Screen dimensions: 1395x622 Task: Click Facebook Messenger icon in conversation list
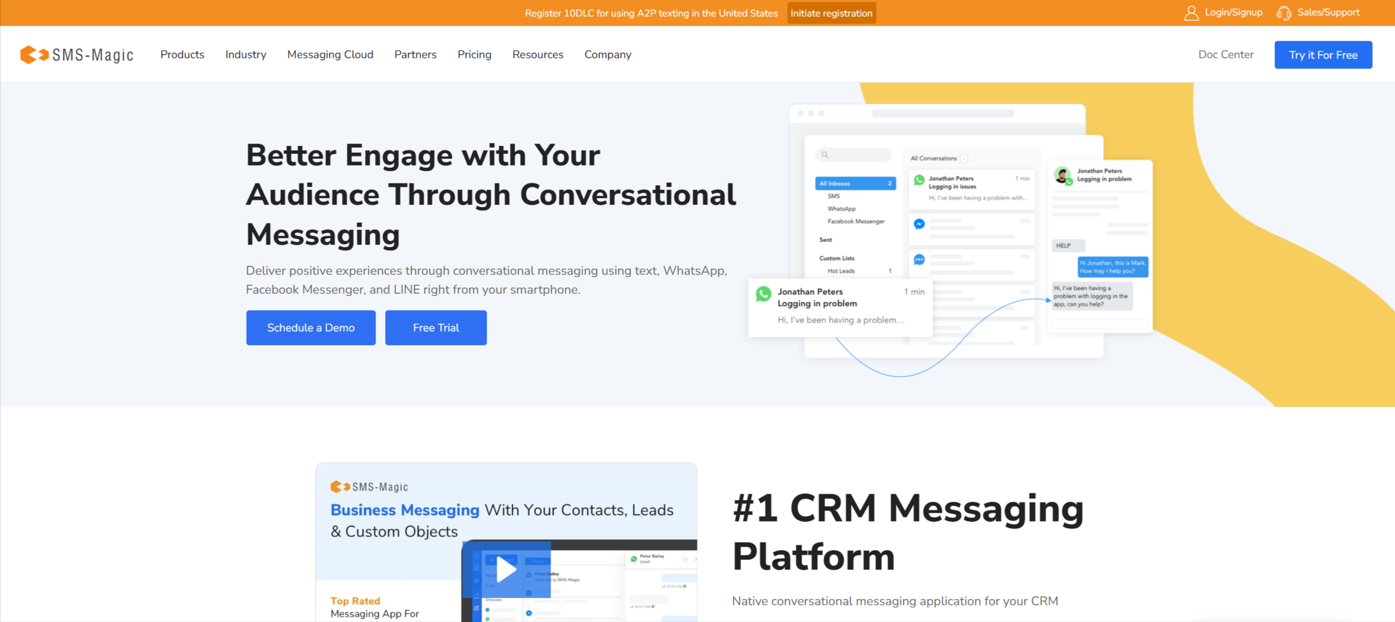pyautogui.click(x=919, y=224)
